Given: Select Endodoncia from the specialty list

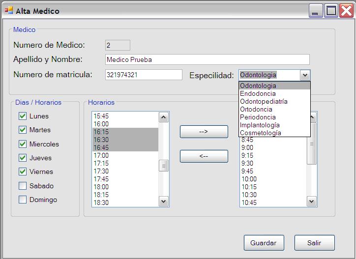Looking at the screenshot, I should [258, 93].
